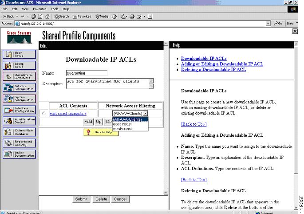Go to Home page icon
Image resolution: width=304 pixels, height=214 pixels.
point(47,16)
